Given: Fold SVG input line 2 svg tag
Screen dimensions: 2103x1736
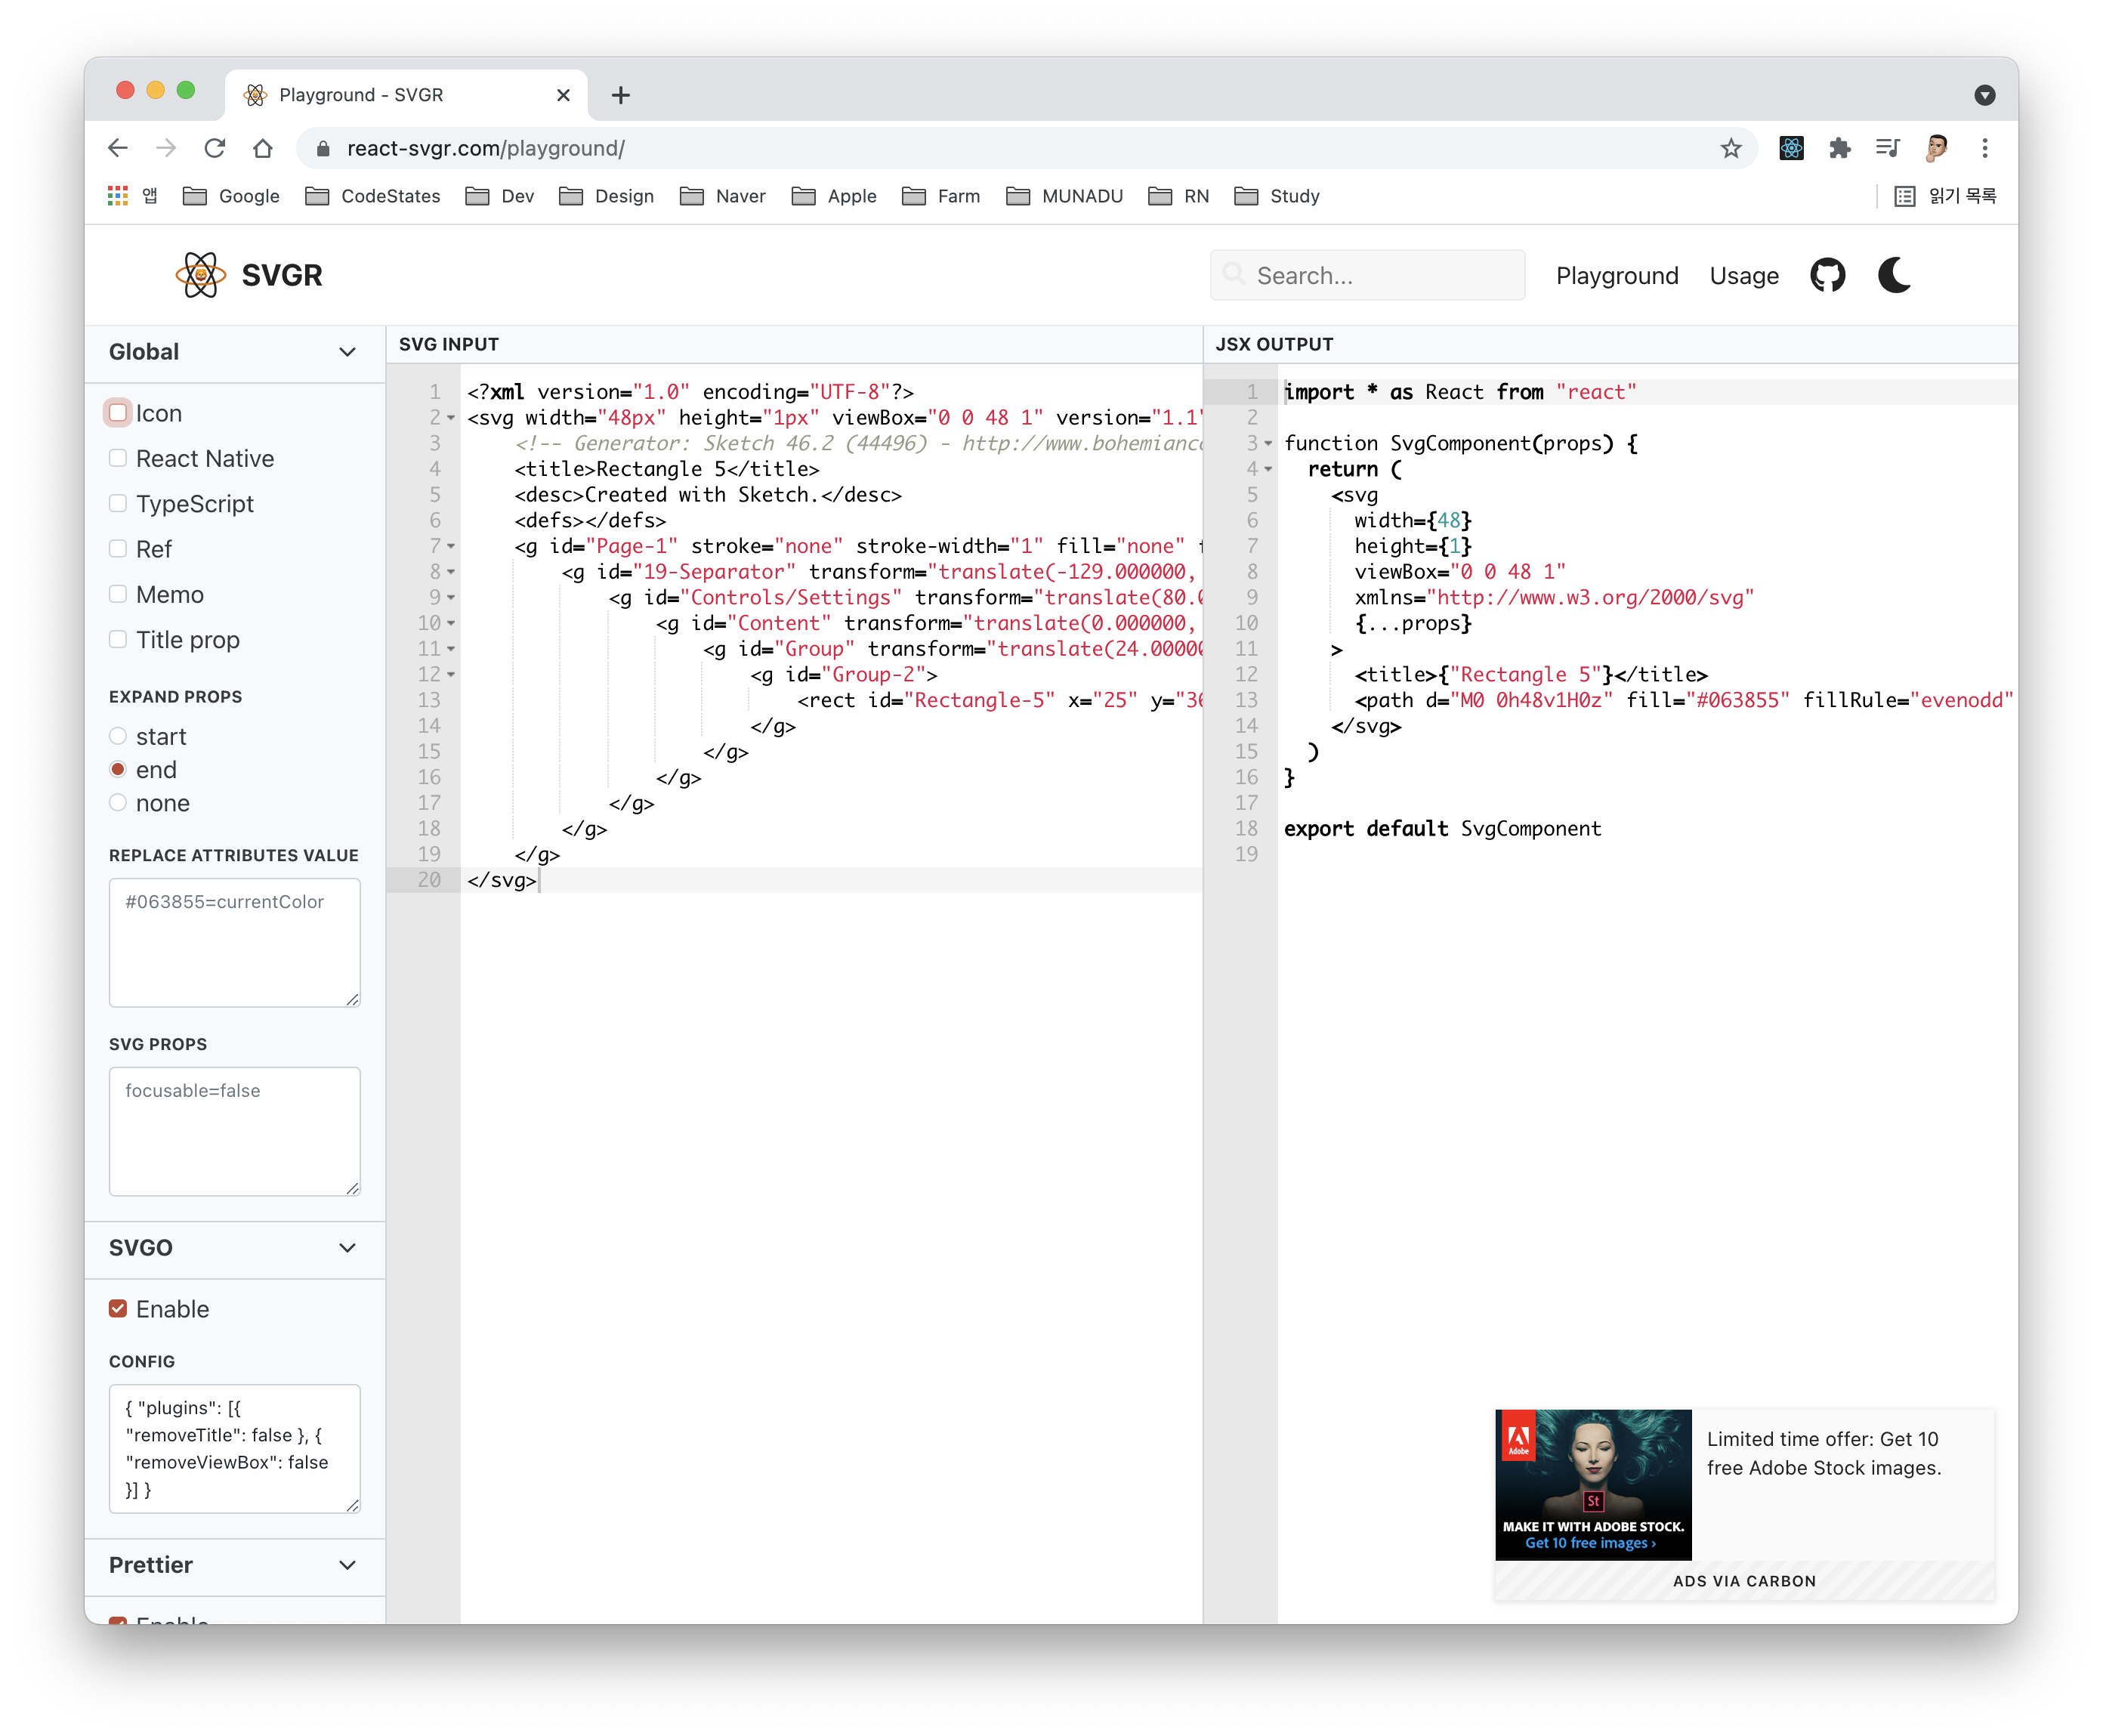Looking at the screenshot, I should [x=451, y=418].
